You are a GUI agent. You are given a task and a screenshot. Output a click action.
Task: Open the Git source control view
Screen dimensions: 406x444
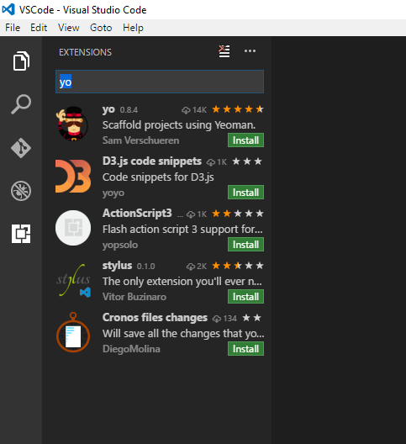(x=21, y=148)
